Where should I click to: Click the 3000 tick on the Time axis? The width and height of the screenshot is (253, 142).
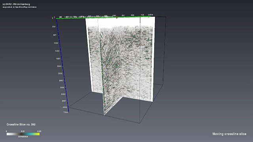tap(62, 88)
